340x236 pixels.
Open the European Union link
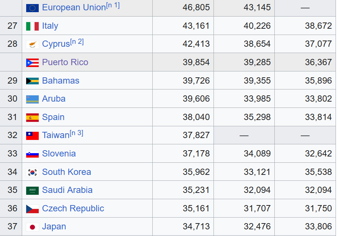pyautogui.click(x=74, y=8)
